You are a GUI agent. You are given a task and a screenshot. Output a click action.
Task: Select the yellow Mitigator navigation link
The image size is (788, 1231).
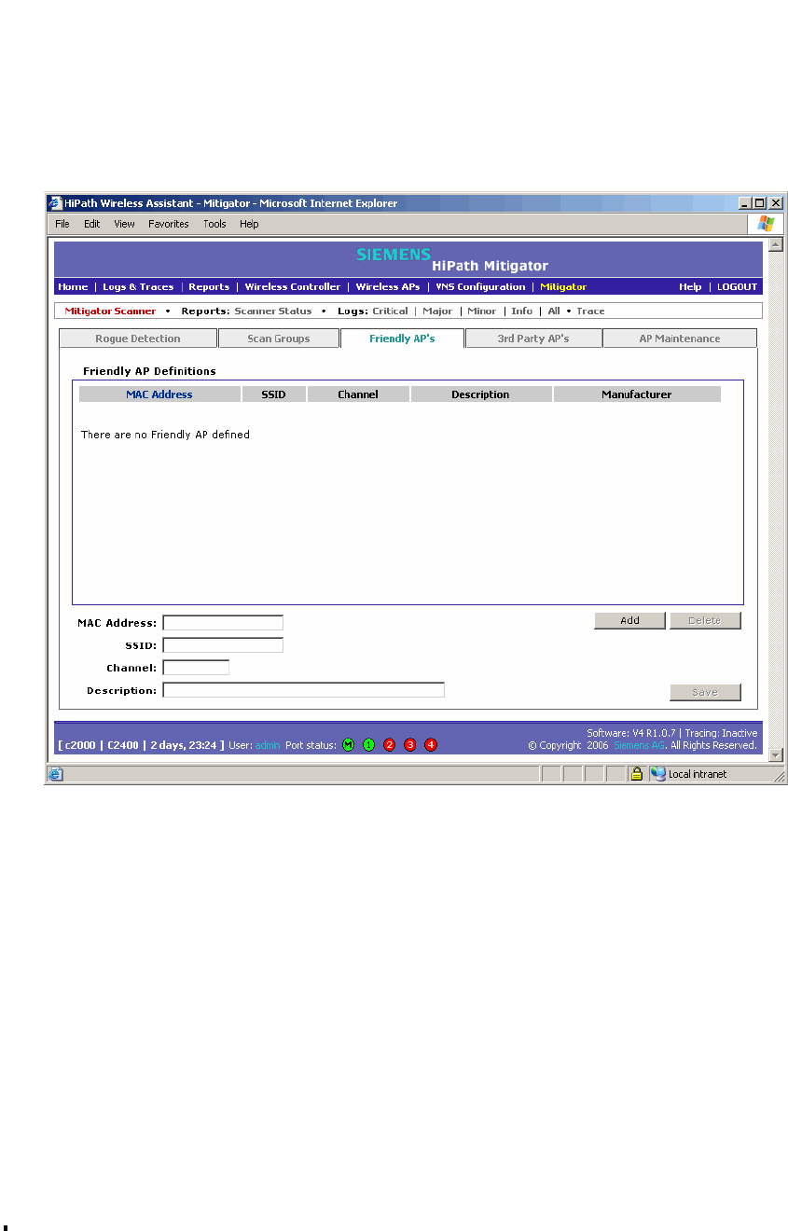click(563, 286)
